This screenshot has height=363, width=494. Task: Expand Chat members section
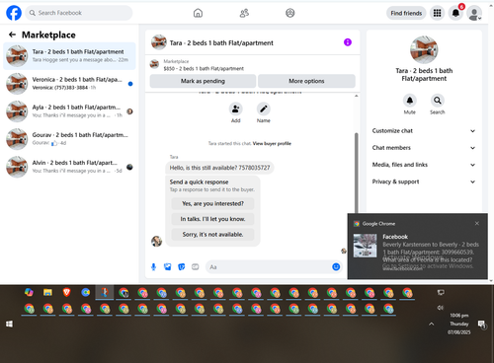pos(424,148)
